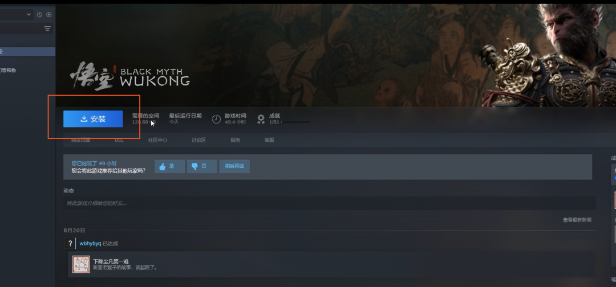Toggle the ready-to-play filter icon in sidebar
Screen dimensions: 616x287
pyautogui.click(x=49, y=14)
